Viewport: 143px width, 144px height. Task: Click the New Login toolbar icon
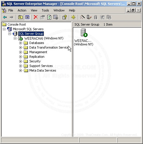[x=102, y=17]
